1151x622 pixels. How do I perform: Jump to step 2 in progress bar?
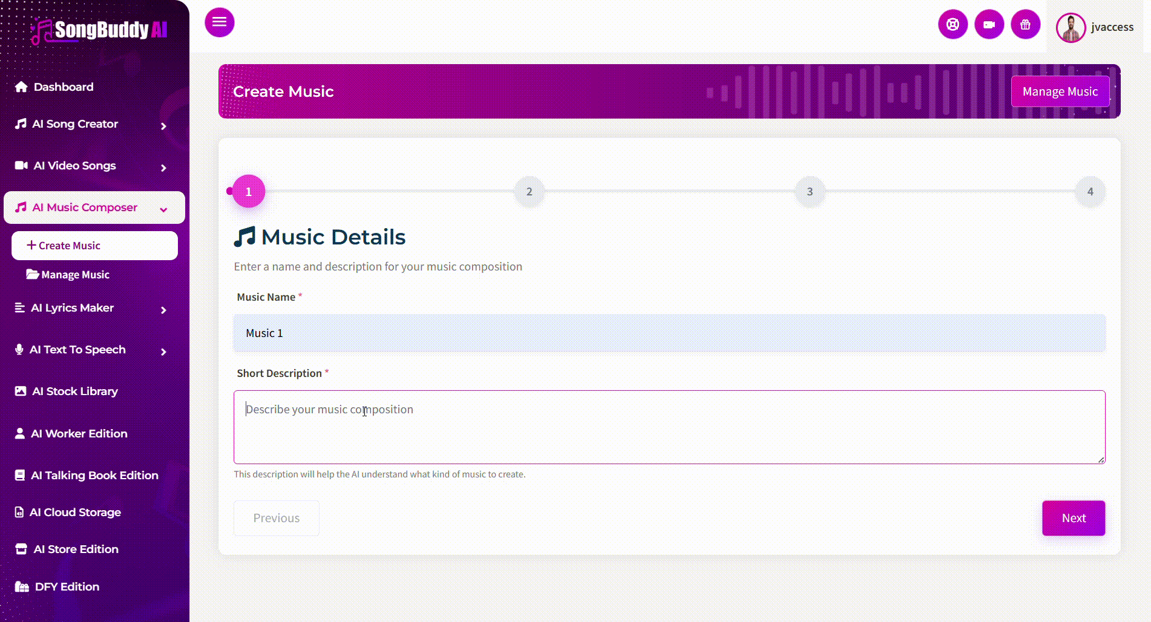[x=529, y=192]
